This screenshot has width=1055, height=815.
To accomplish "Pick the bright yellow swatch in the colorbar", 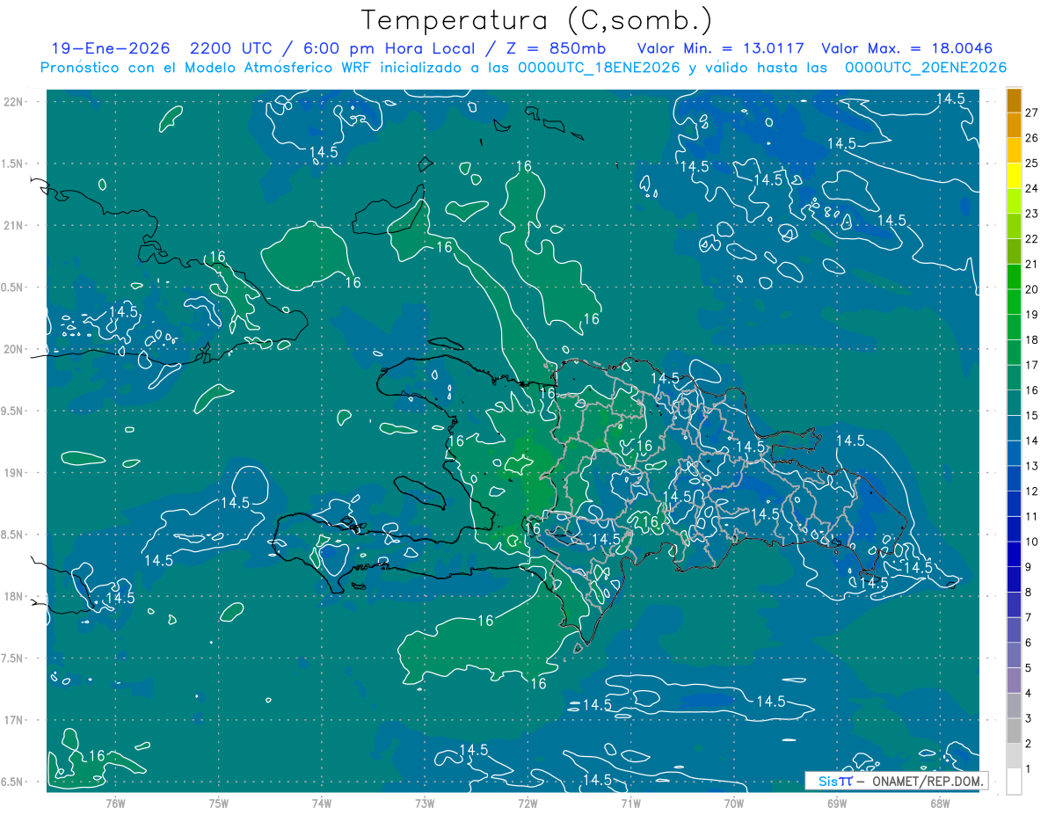I will tap(1015, 176).
